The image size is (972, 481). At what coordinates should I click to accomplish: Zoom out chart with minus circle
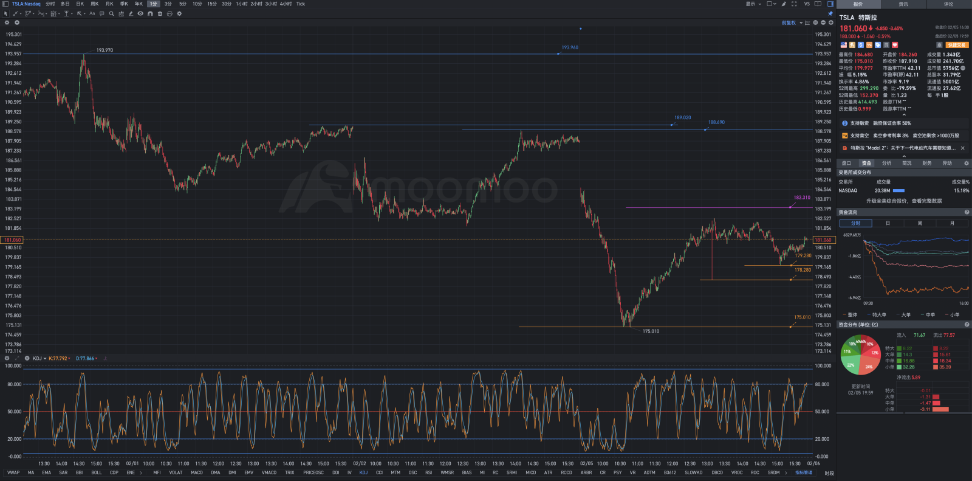823,22
